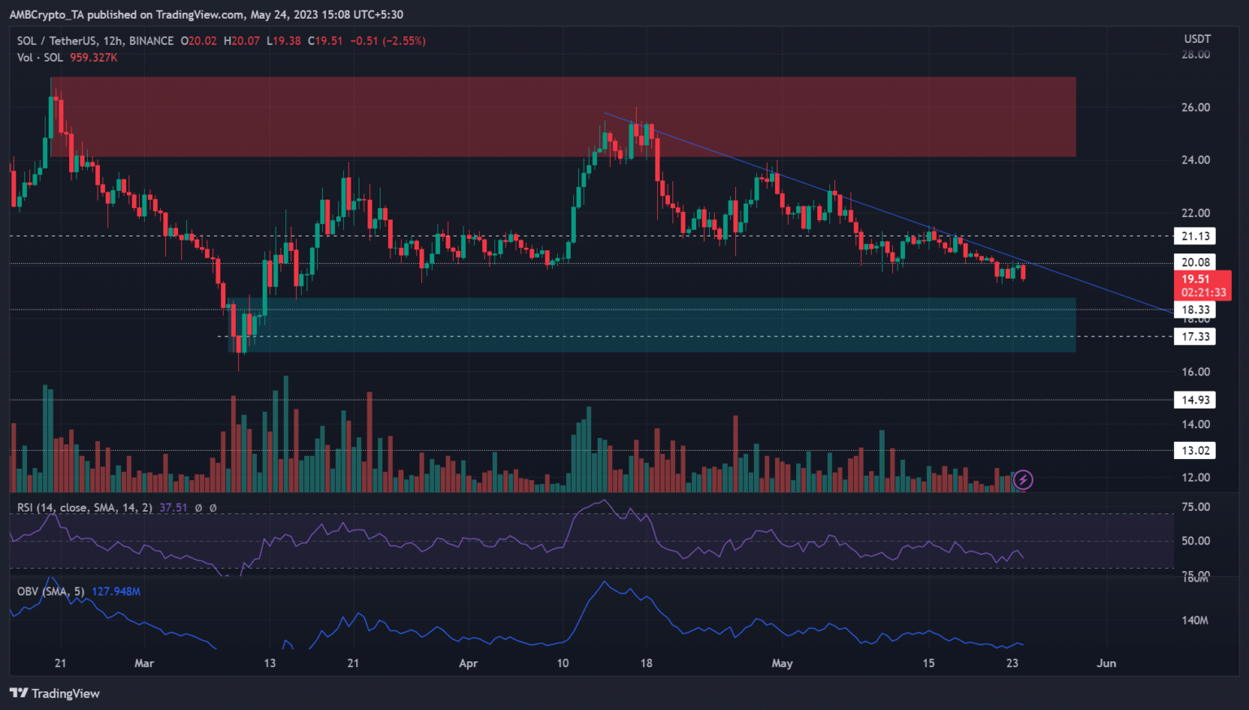The width and height of the screenshot is (1249, 710).
Task: Click the 13.02 price level label
Action: (1195, 451)
